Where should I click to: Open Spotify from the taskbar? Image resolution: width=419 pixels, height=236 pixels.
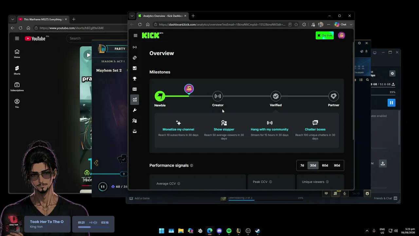coord(229,231)
